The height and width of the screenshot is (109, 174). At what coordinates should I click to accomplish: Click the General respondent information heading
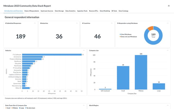tap(22, 17)
